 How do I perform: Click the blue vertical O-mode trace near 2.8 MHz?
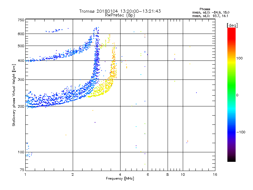[97, 57]
